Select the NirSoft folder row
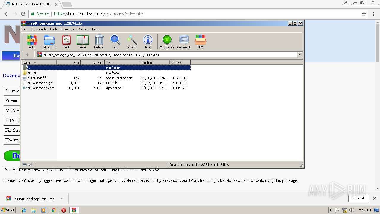The width and height of the screenshot is (380, 214). (106, 73)
